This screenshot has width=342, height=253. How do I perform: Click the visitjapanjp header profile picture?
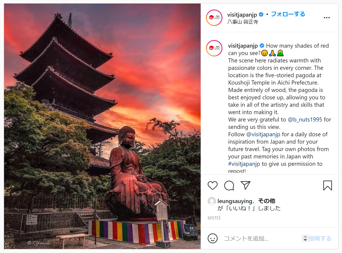[x=214, y=18]
